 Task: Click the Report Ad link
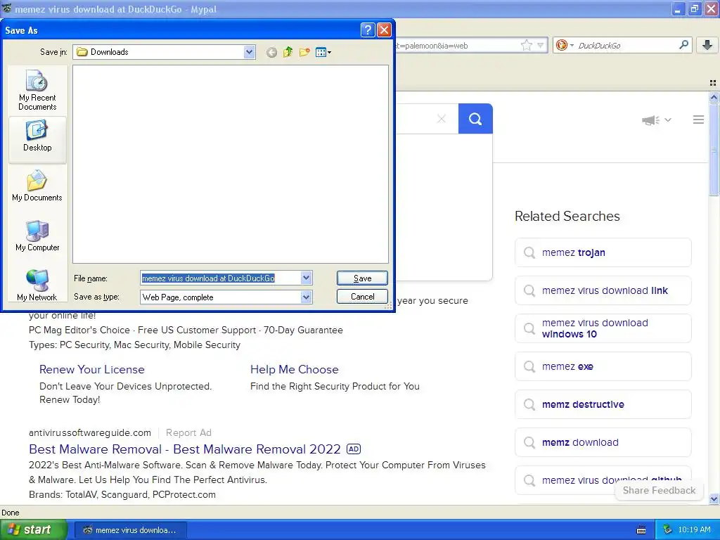[x=188, y=432]
